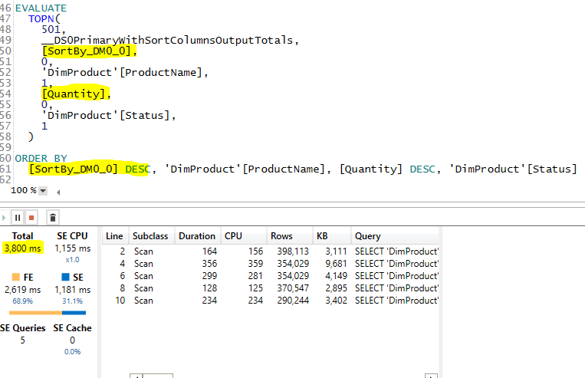Click 'DimProduct'[Status] on line 56

pyautogui.click(x=106, y=115)
